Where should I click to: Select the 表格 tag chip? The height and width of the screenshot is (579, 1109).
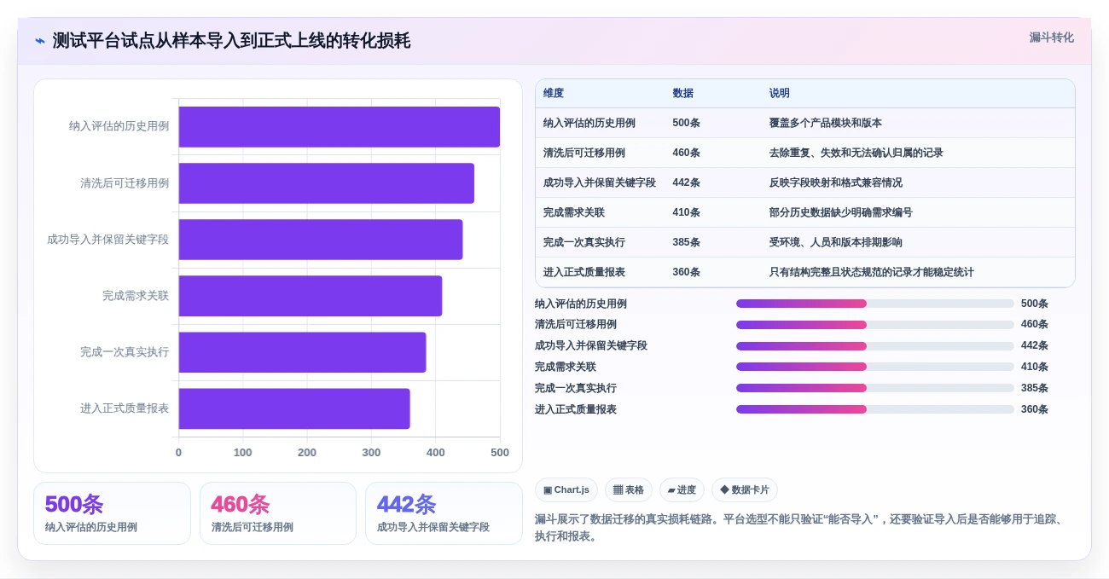(629, 489)
